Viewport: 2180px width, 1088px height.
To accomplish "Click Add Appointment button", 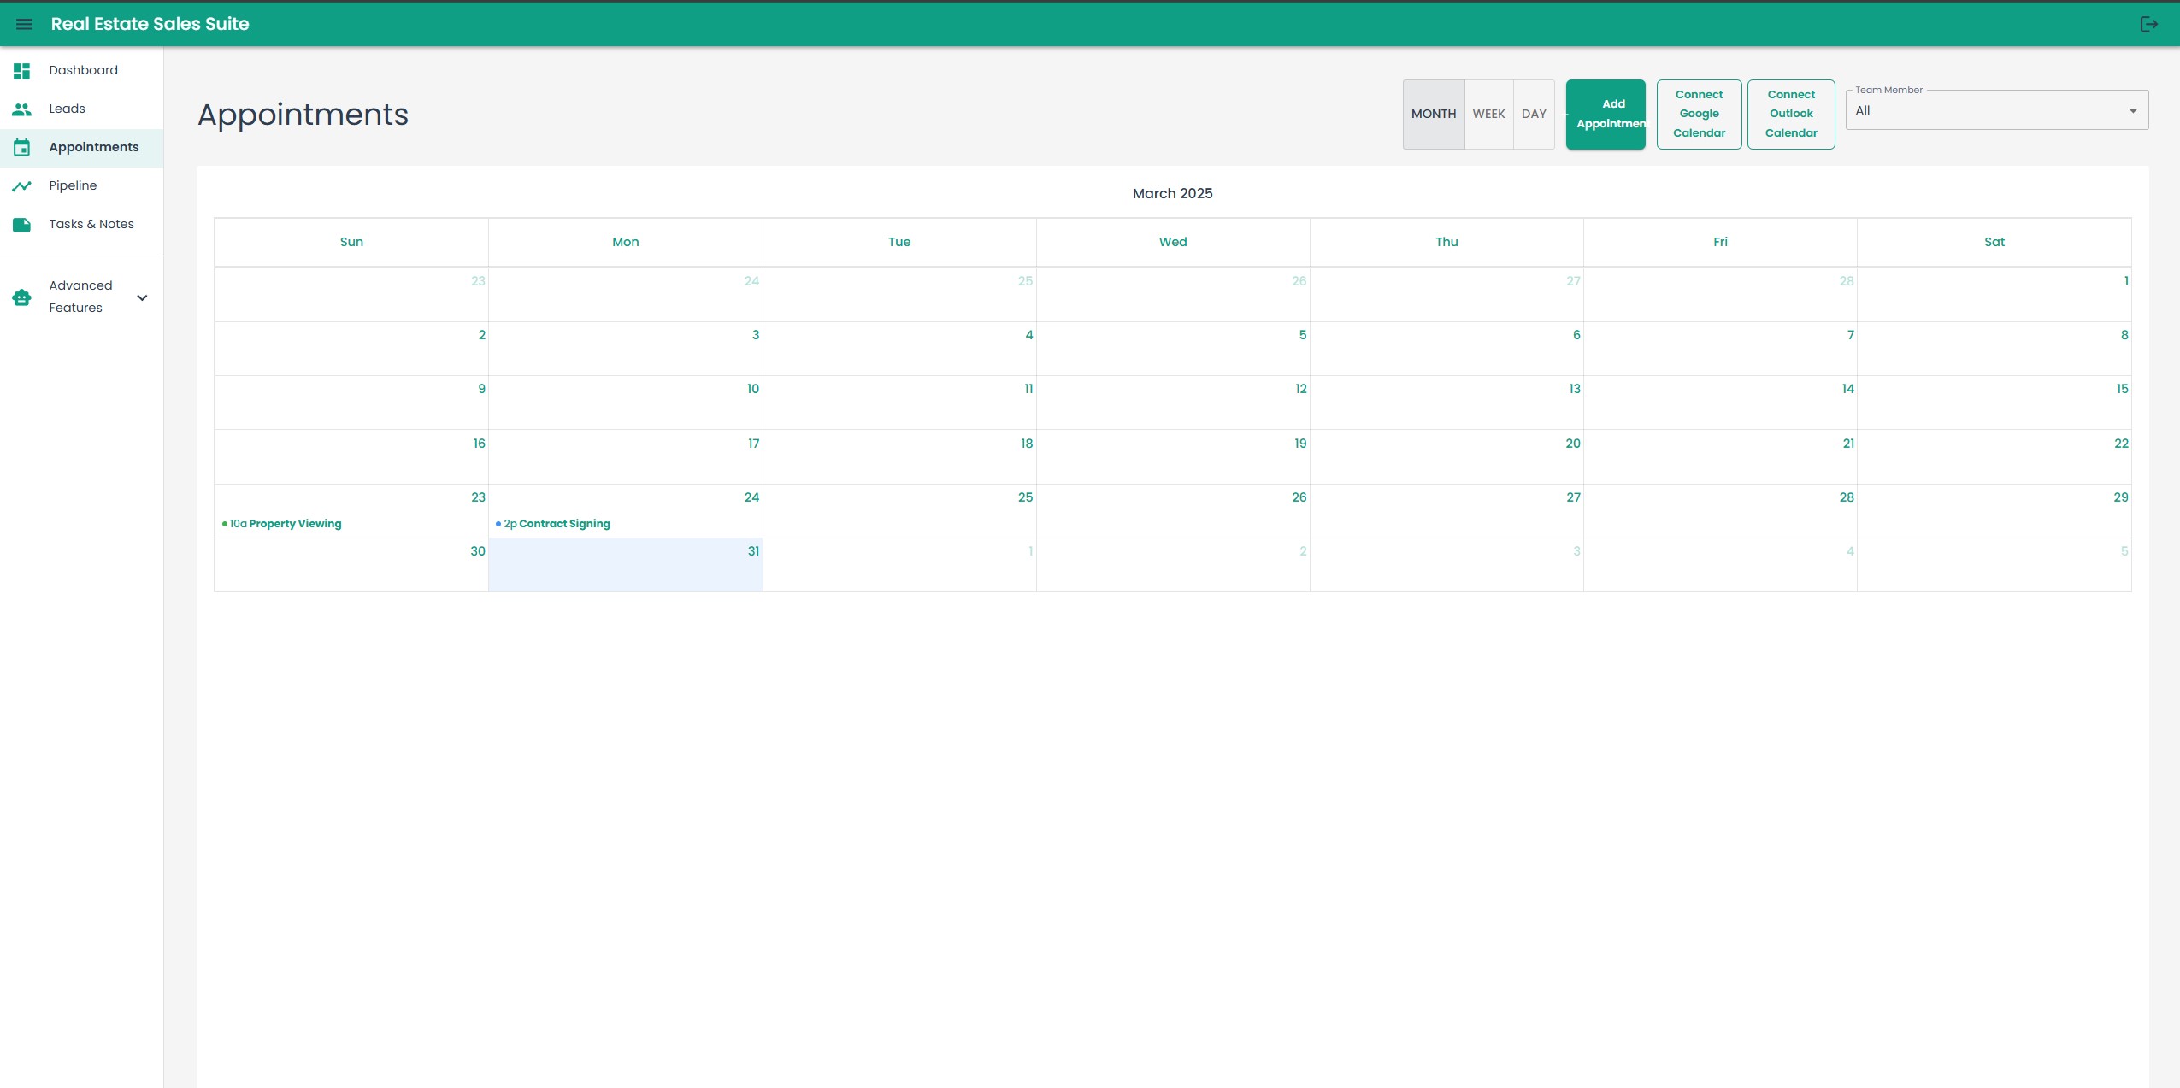I will [x=1606, y=114].
